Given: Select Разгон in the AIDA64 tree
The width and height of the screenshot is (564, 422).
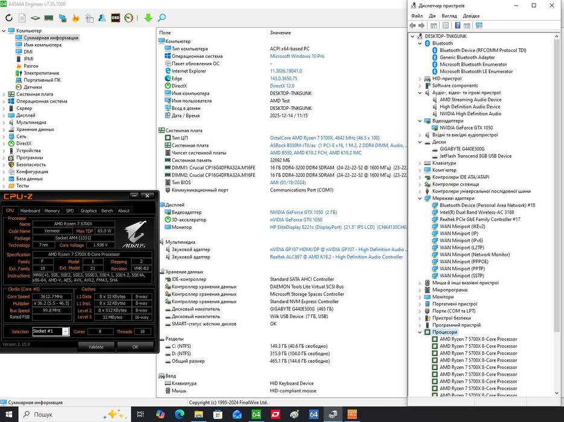Looking at the screenshot, I should point(31,66).
